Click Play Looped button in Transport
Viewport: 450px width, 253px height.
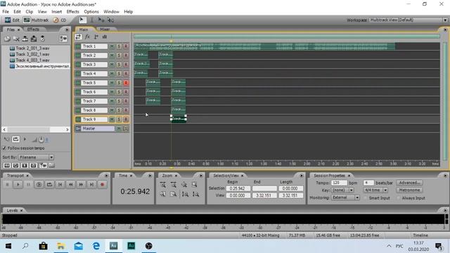click(49, 184)
